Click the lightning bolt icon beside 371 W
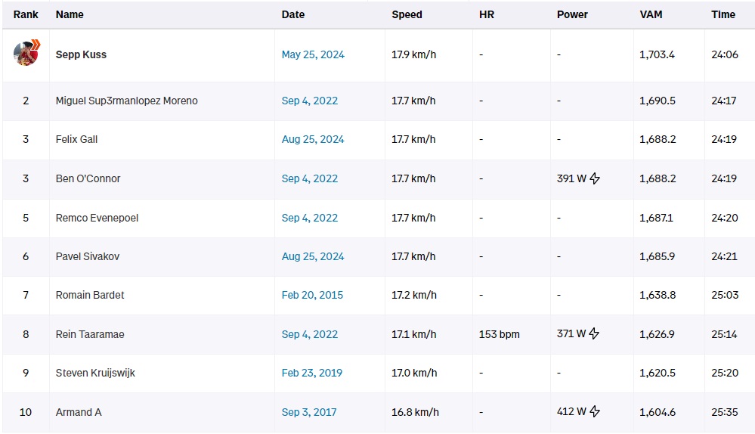 pos(595,334)
